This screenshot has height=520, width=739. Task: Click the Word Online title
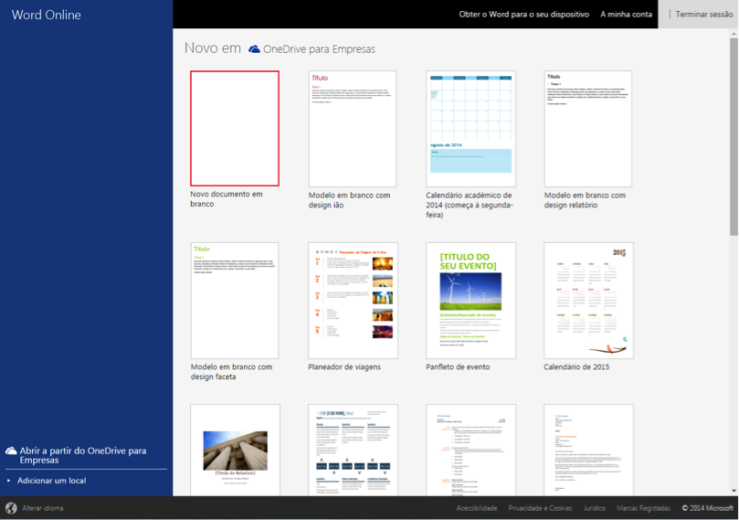click(x=47, y=15)
